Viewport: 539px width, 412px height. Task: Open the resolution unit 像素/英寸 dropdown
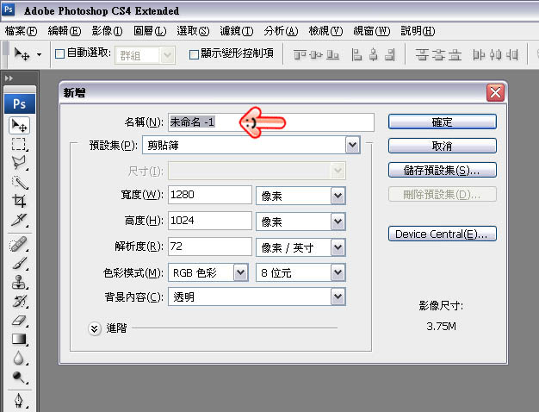coord(338,247)
